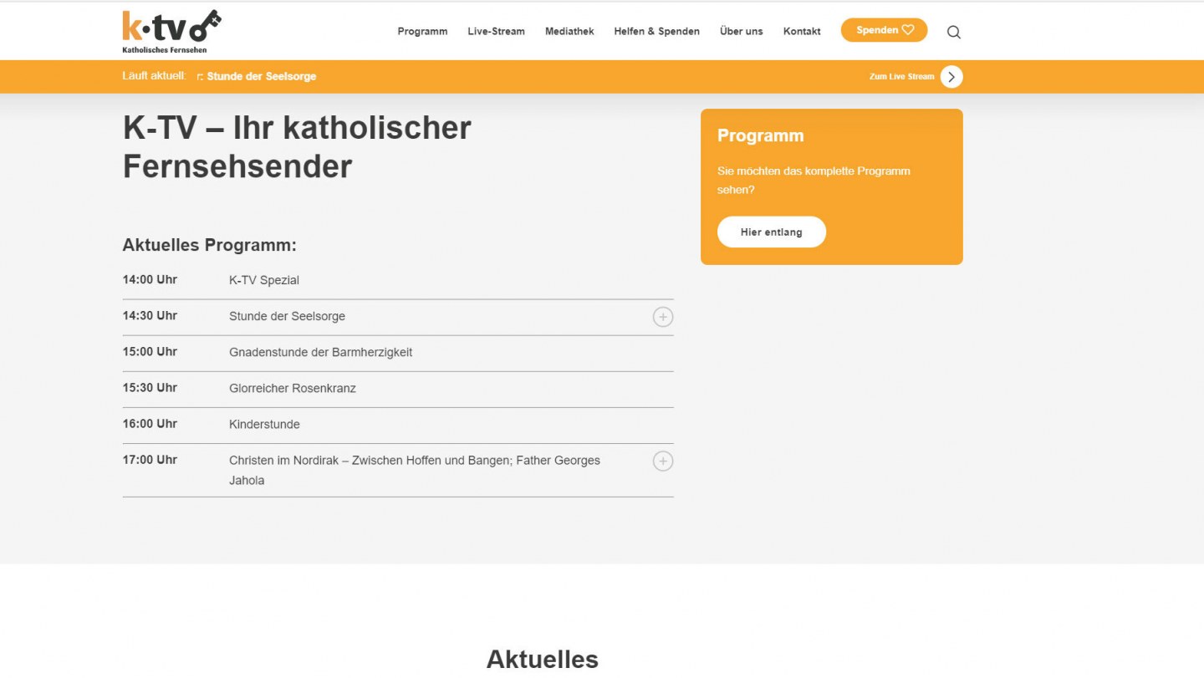The width and height of the screenshot is (1204, 678).
Task: Select Helfen & Spenden menu item
Action: (x=656, y=32)
